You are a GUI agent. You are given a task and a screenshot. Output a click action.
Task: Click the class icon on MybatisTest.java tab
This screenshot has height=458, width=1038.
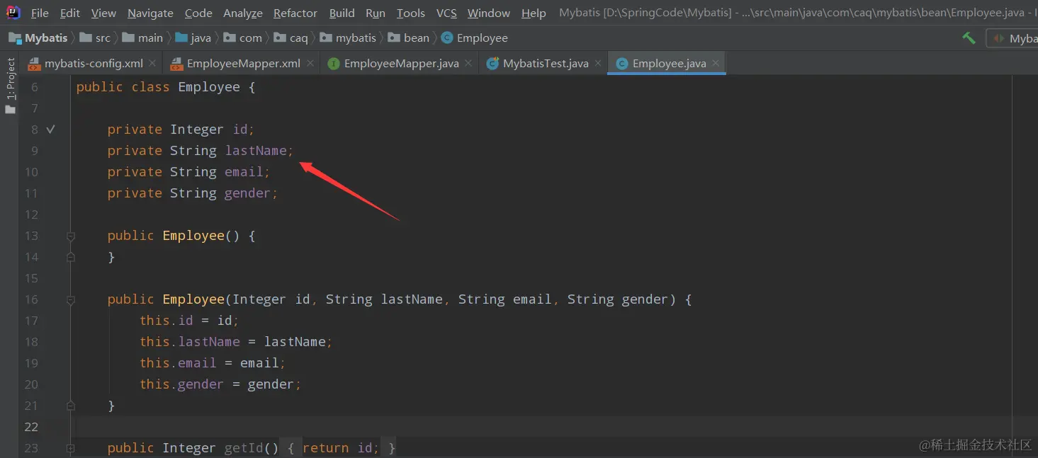[493, 64]
